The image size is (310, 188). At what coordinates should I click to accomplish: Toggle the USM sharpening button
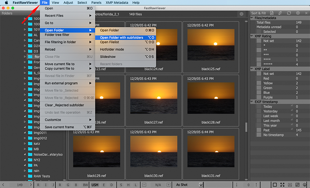click(95, 185)
